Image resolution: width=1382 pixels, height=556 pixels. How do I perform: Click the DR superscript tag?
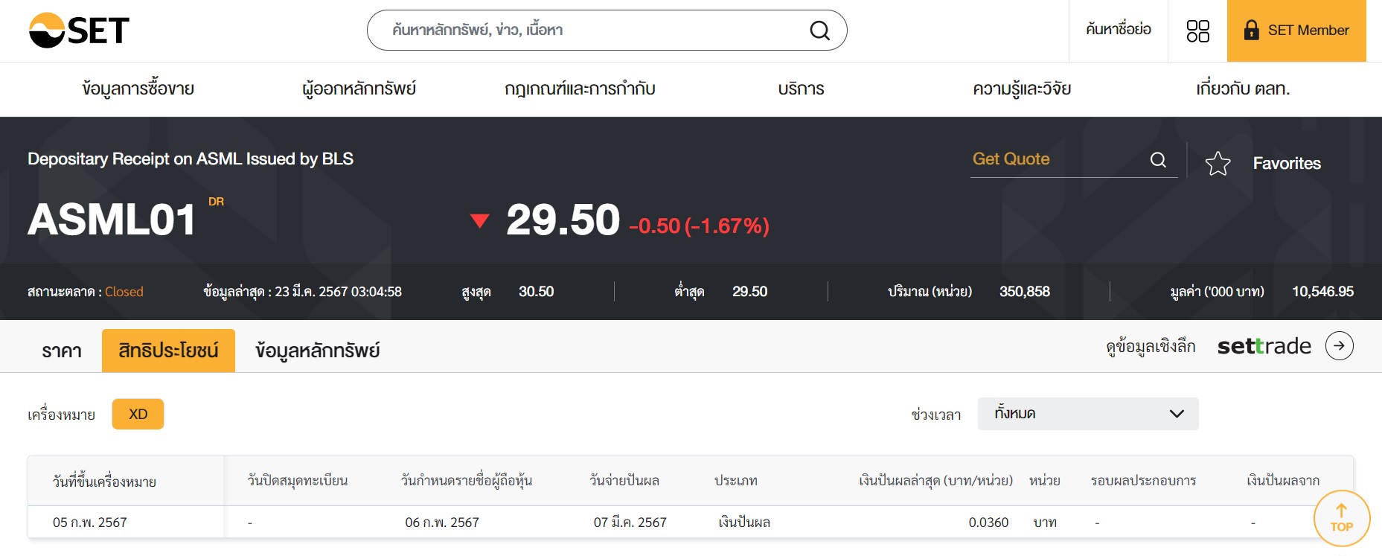coord(216,202)
